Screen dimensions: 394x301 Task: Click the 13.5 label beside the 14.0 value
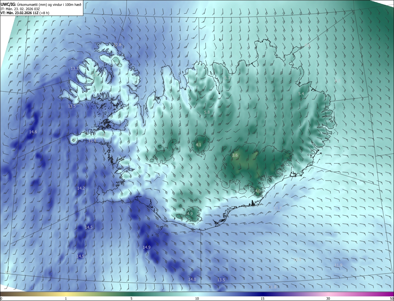tap(221, 280)
